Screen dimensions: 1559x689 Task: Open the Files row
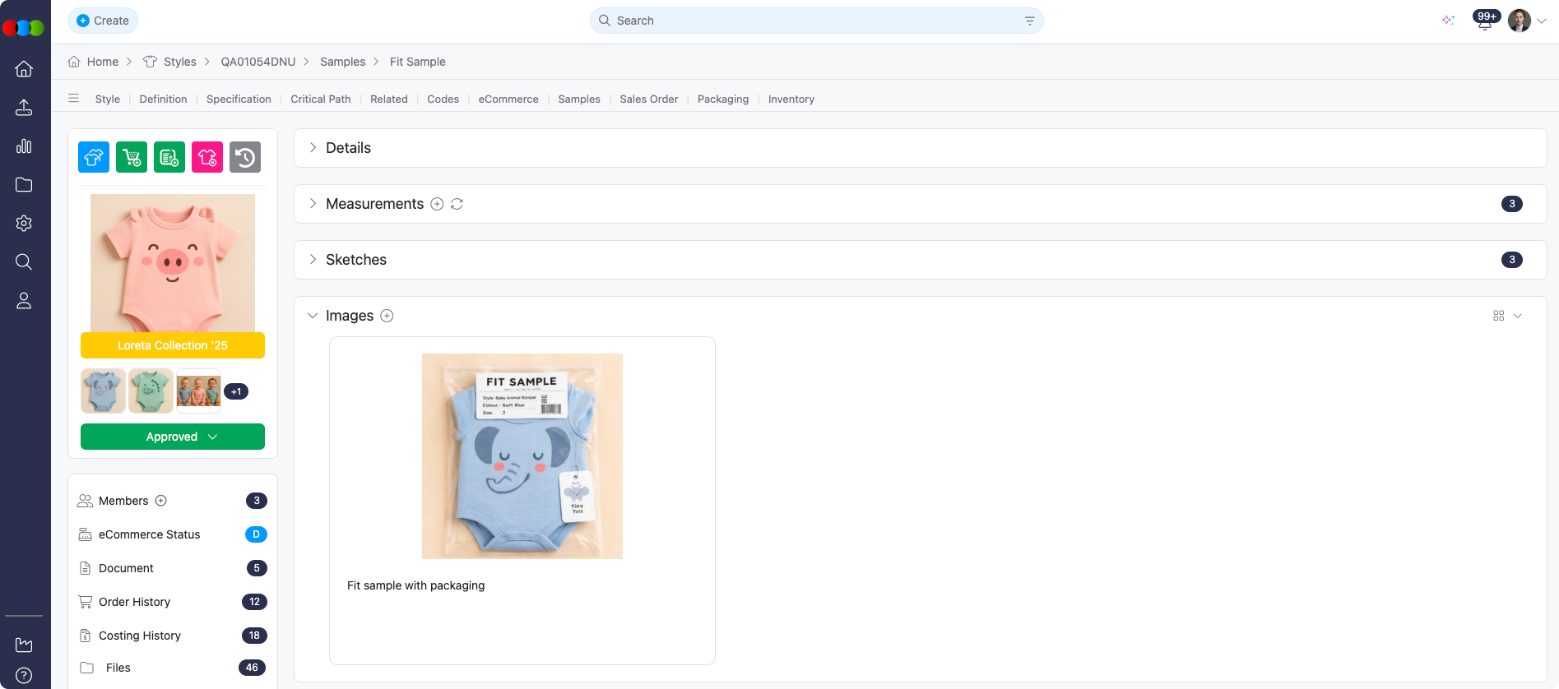click(173, 668)
